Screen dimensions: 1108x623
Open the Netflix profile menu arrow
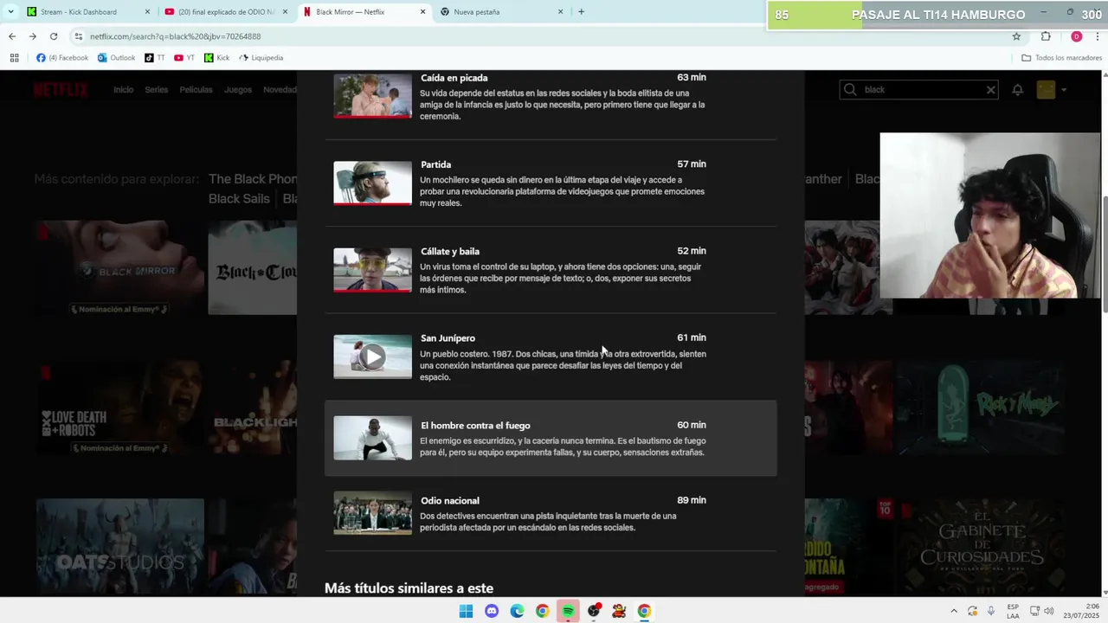point(1064,90)
